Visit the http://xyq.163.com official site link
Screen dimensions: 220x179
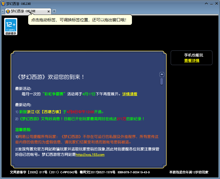[x=90, y=155]
